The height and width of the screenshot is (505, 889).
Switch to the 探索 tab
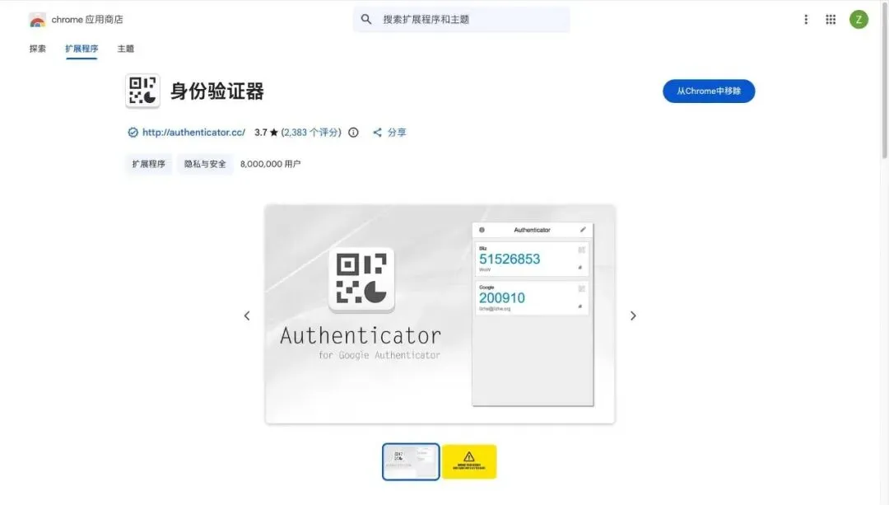[37, 49]
